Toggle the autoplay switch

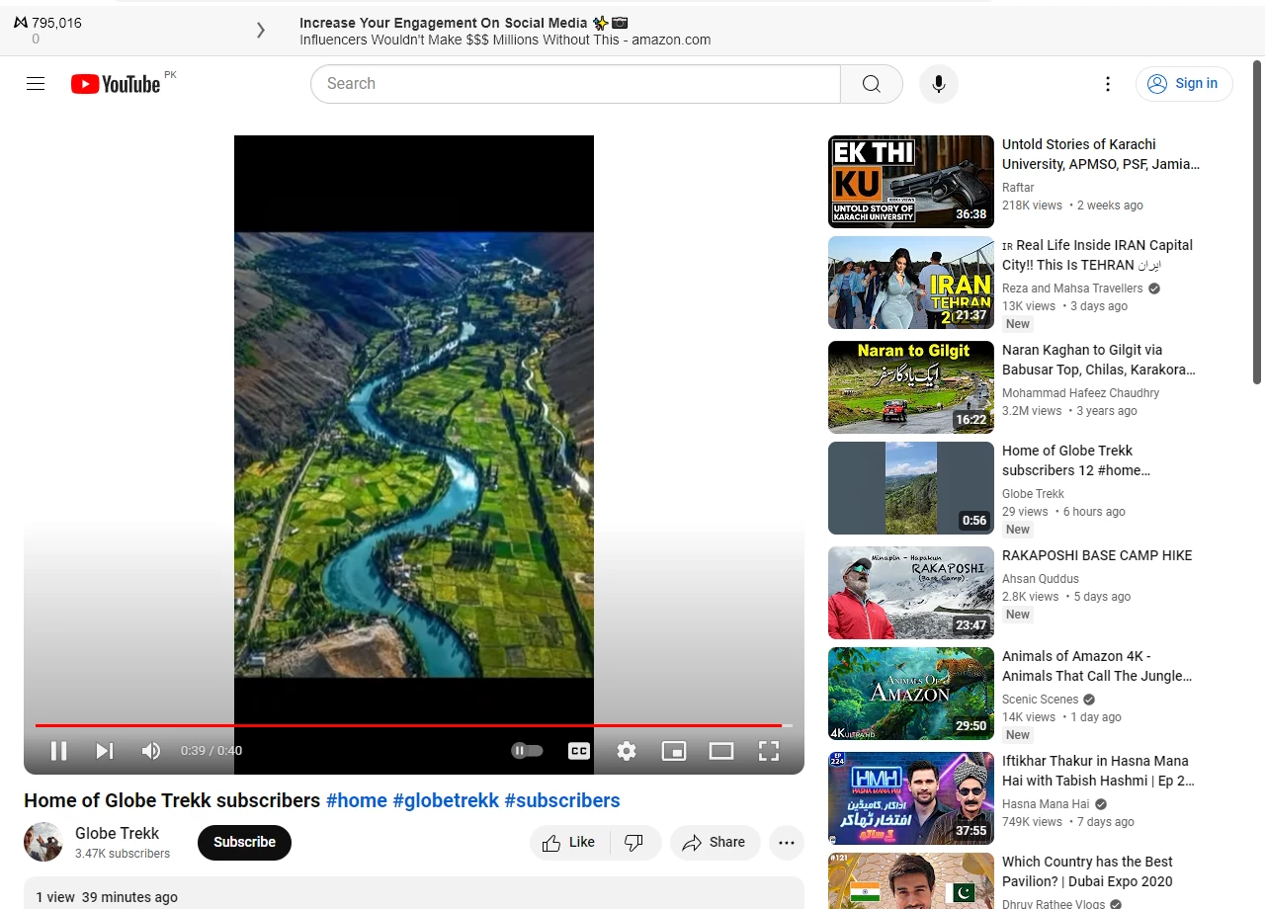click(528, 751)
